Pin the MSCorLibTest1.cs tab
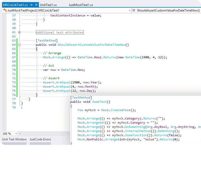The width and height of the screenshot is (201, 177). click(x=31, y=5)
